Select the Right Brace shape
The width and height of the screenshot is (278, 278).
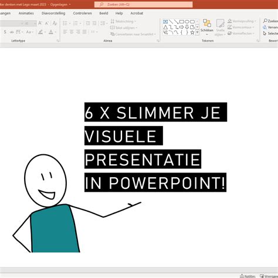[187, 32]
